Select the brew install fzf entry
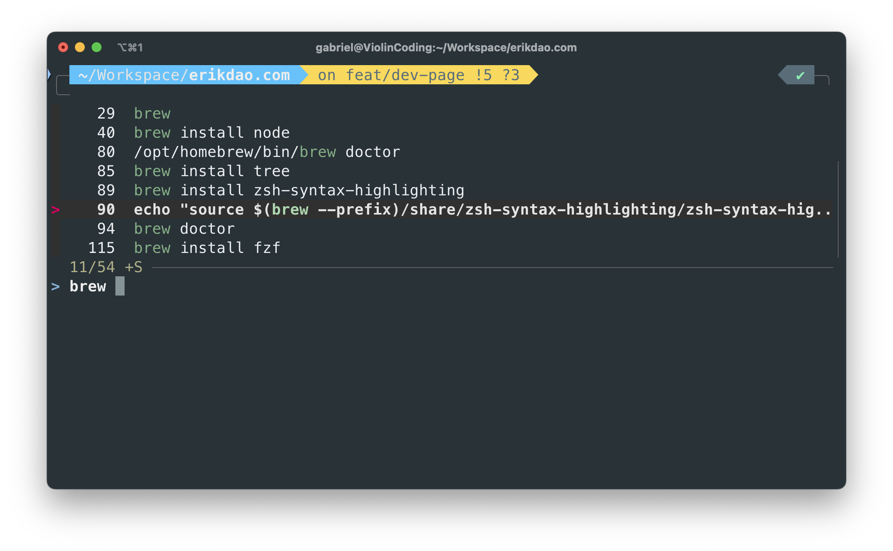Screen dimensions: 893x551 [207, 248]
